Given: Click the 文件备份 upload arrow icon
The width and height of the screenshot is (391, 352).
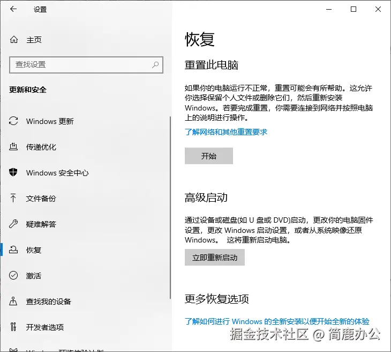Looking at the screenshot, I should tap(13, 198).
